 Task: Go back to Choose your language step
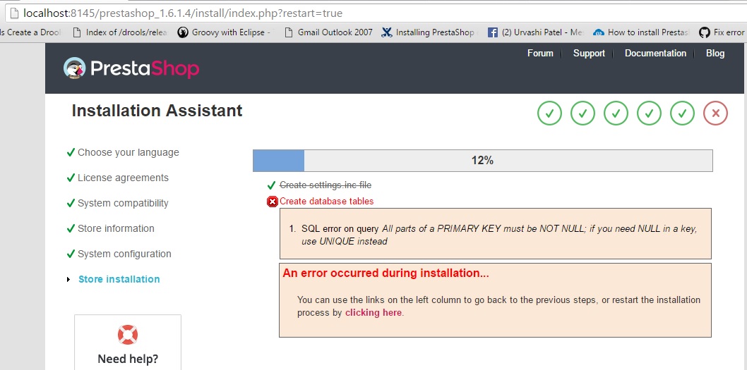tap(129, 152)
